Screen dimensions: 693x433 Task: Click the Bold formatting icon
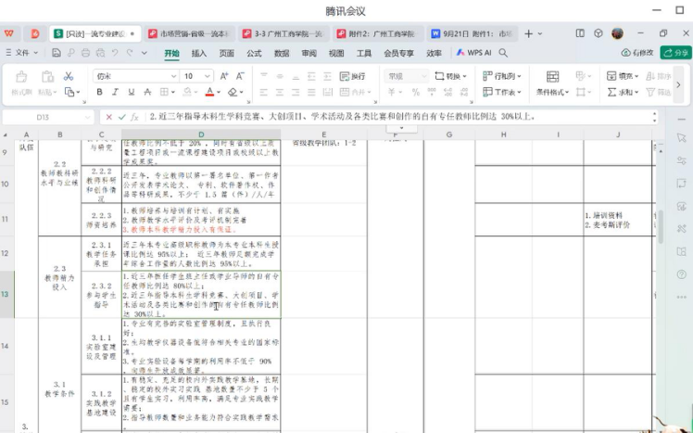pyautogui.click(x=100, y=93)
